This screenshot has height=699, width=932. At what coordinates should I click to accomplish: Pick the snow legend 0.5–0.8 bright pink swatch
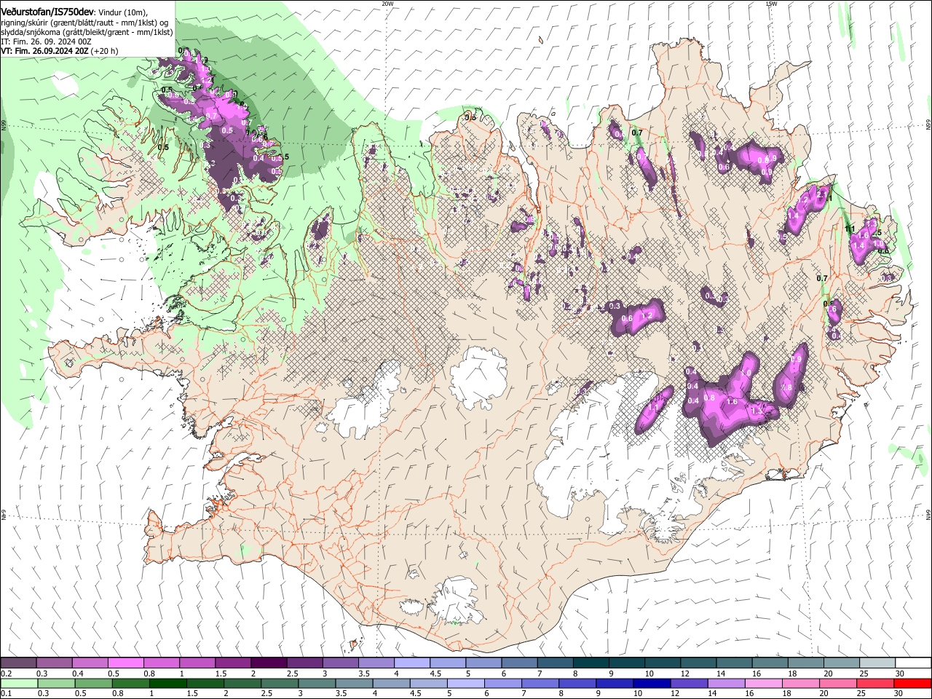125,663
